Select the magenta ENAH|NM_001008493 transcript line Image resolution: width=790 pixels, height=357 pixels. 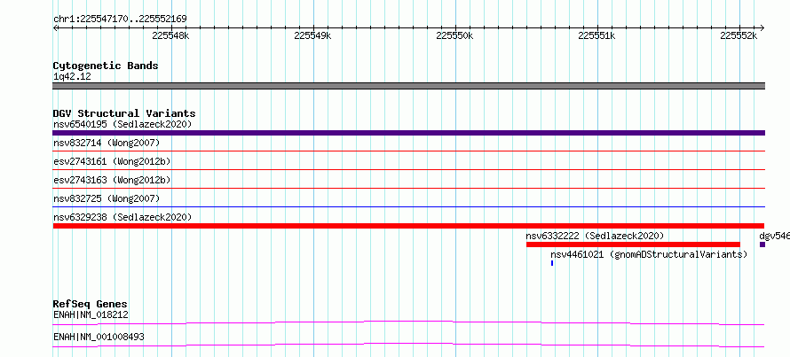pyautogui.click(x=408, y=345)
